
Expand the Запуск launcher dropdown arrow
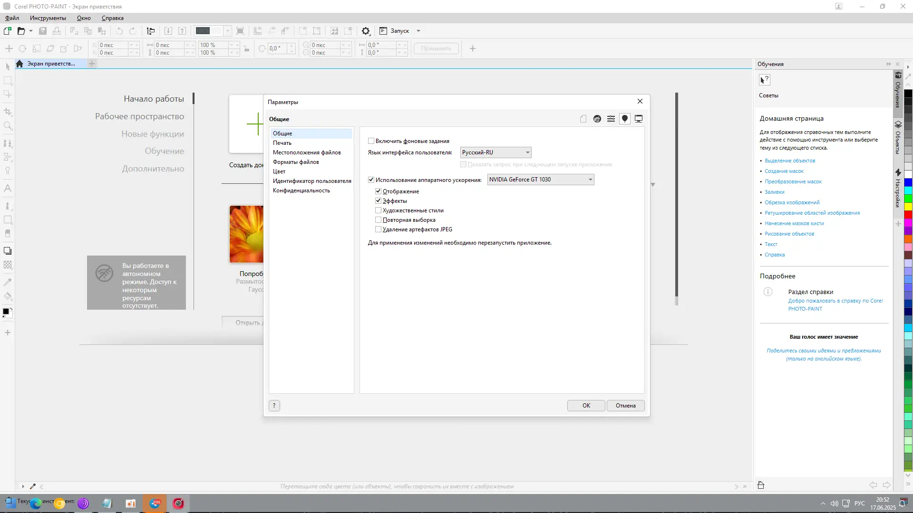click(x=418, y=31)
